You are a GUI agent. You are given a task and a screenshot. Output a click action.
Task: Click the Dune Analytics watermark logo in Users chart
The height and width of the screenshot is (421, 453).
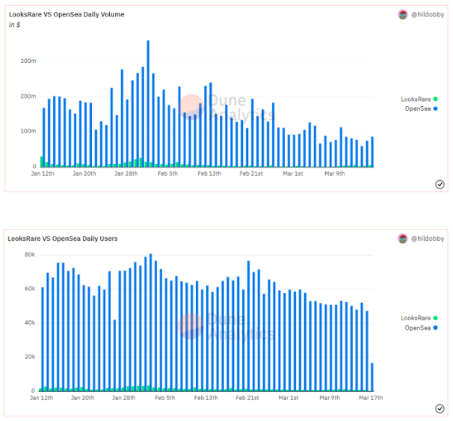(x=190, y=326)
